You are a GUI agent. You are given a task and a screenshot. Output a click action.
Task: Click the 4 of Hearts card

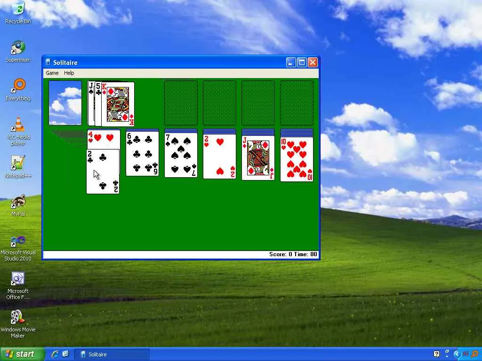(104, 140)
